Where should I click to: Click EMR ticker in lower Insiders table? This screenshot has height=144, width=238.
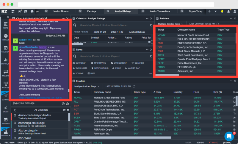(76, 106)
